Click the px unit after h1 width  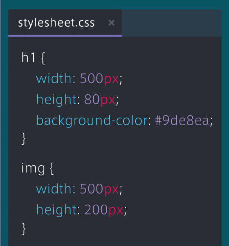coord(111,80)
